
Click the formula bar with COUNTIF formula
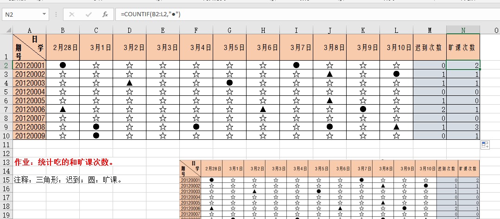308,14
